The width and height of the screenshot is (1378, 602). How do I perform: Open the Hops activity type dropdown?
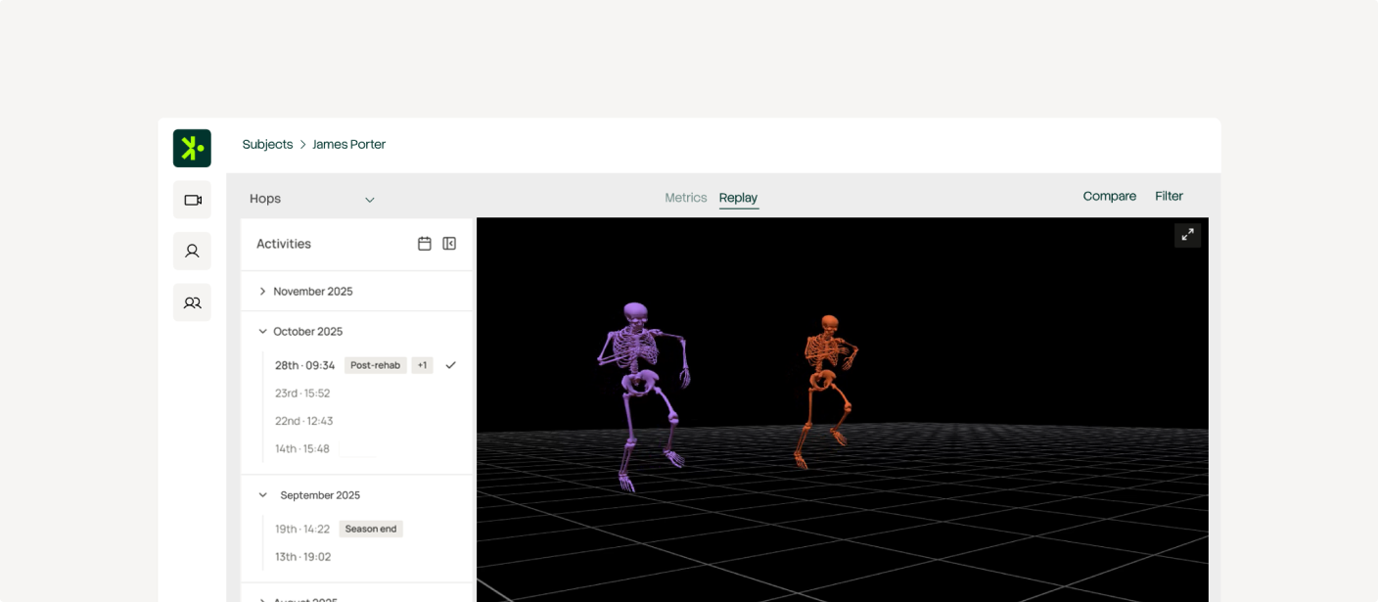(312, 199)
